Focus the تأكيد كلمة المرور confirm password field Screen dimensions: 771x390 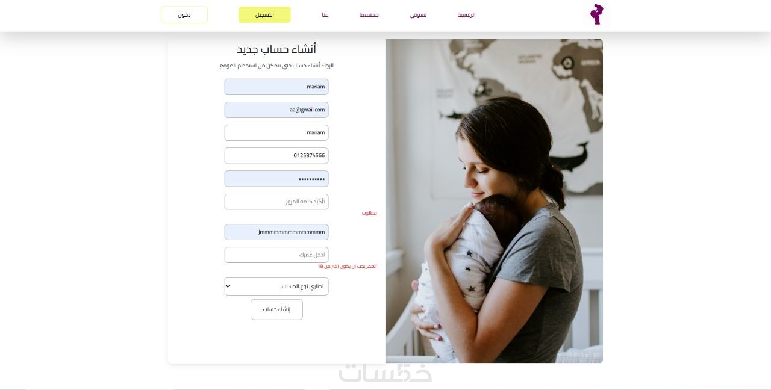pos(276,202)
